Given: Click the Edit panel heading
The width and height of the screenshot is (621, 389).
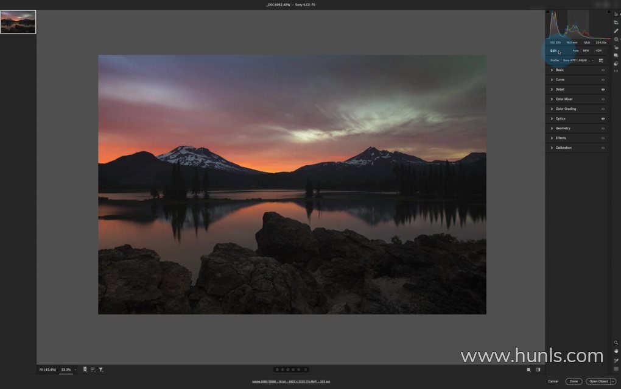Looking at the screenshot, I should tap(553, 51).
